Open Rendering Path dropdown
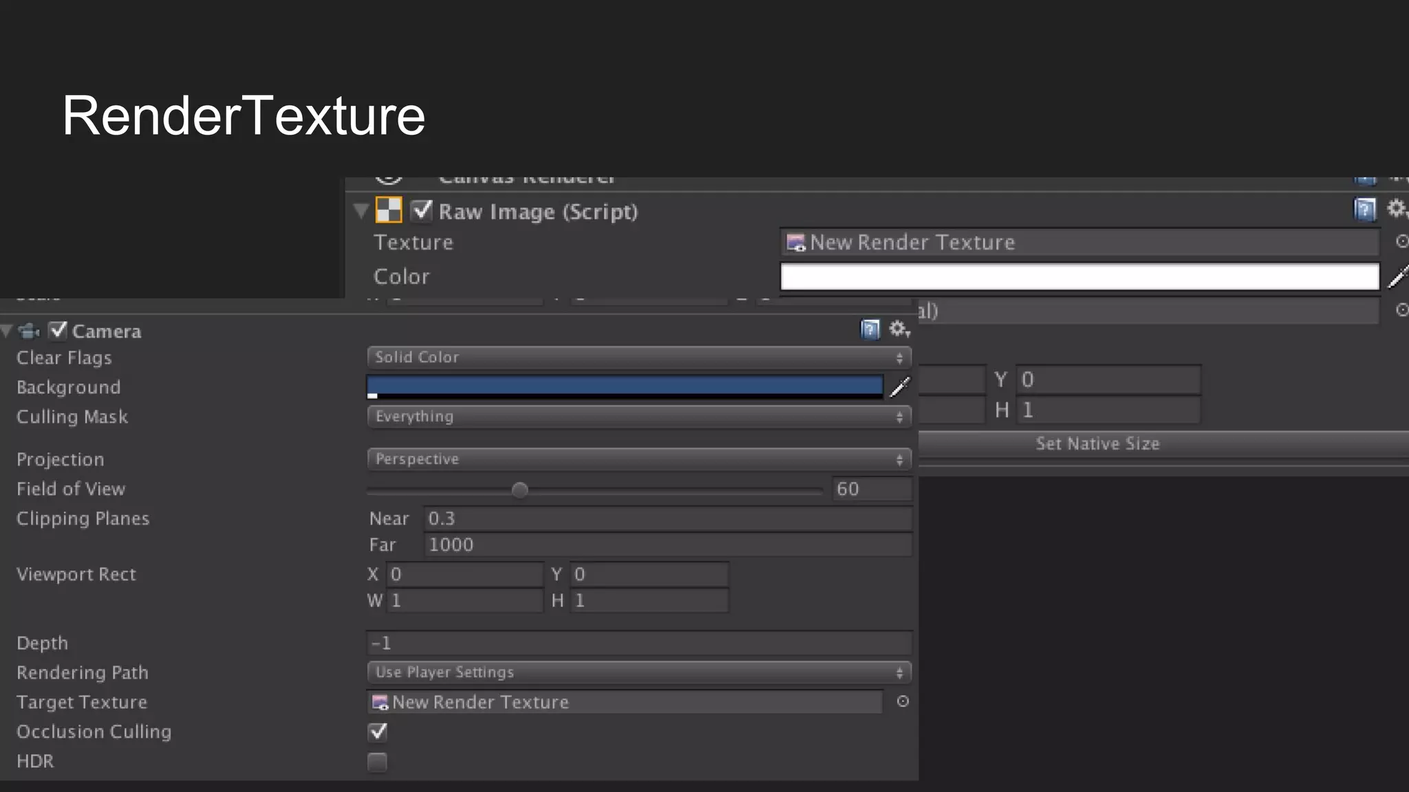 coord(638,672)
